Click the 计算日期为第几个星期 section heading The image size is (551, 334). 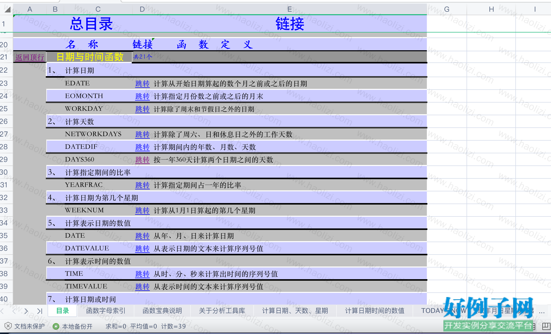(102, 198)
